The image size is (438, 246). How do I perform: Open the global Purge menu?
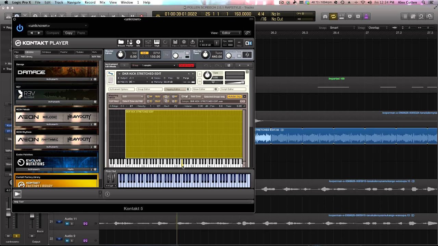coord(193,43)
